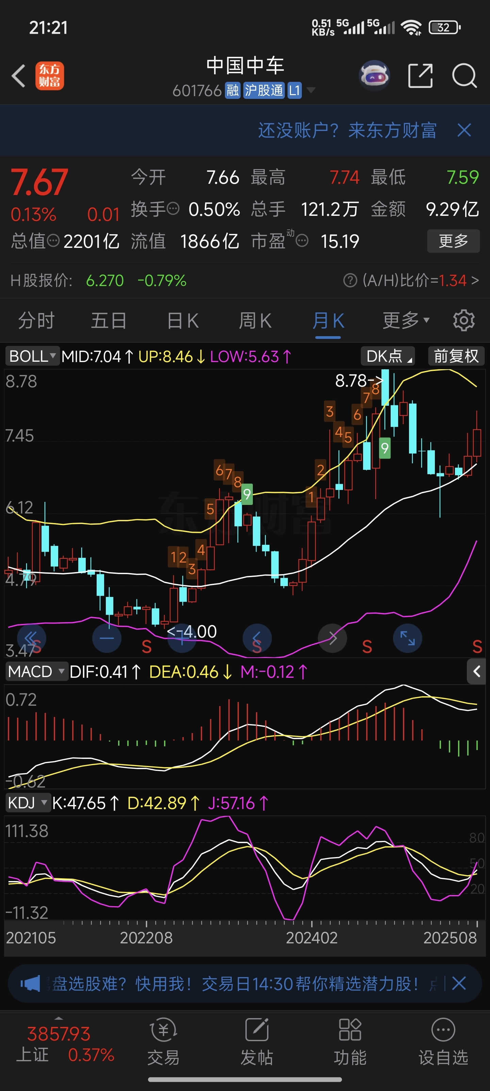Tap the green 9 marker near 8.78 peak

(x=384, y=448)
